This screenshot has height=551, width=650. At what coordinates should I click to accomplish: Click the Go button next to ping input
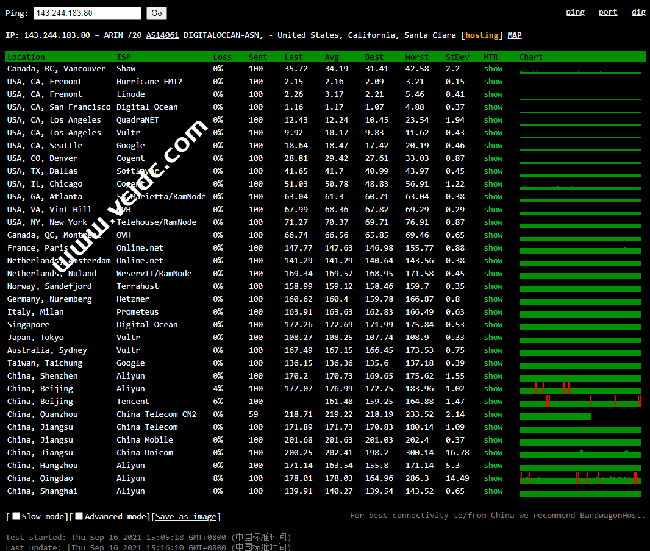[157, 13]
